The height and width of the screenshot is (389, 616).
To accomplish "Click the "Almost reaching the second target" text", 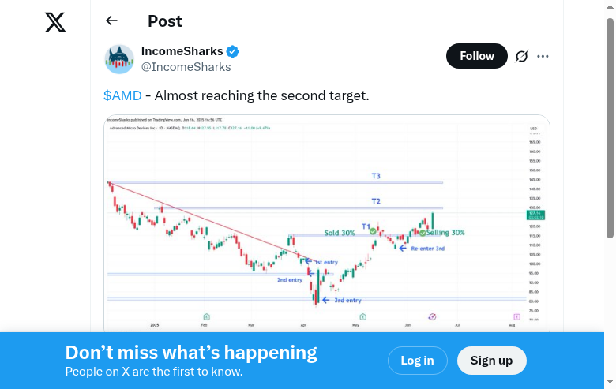I will coord(261,95).
